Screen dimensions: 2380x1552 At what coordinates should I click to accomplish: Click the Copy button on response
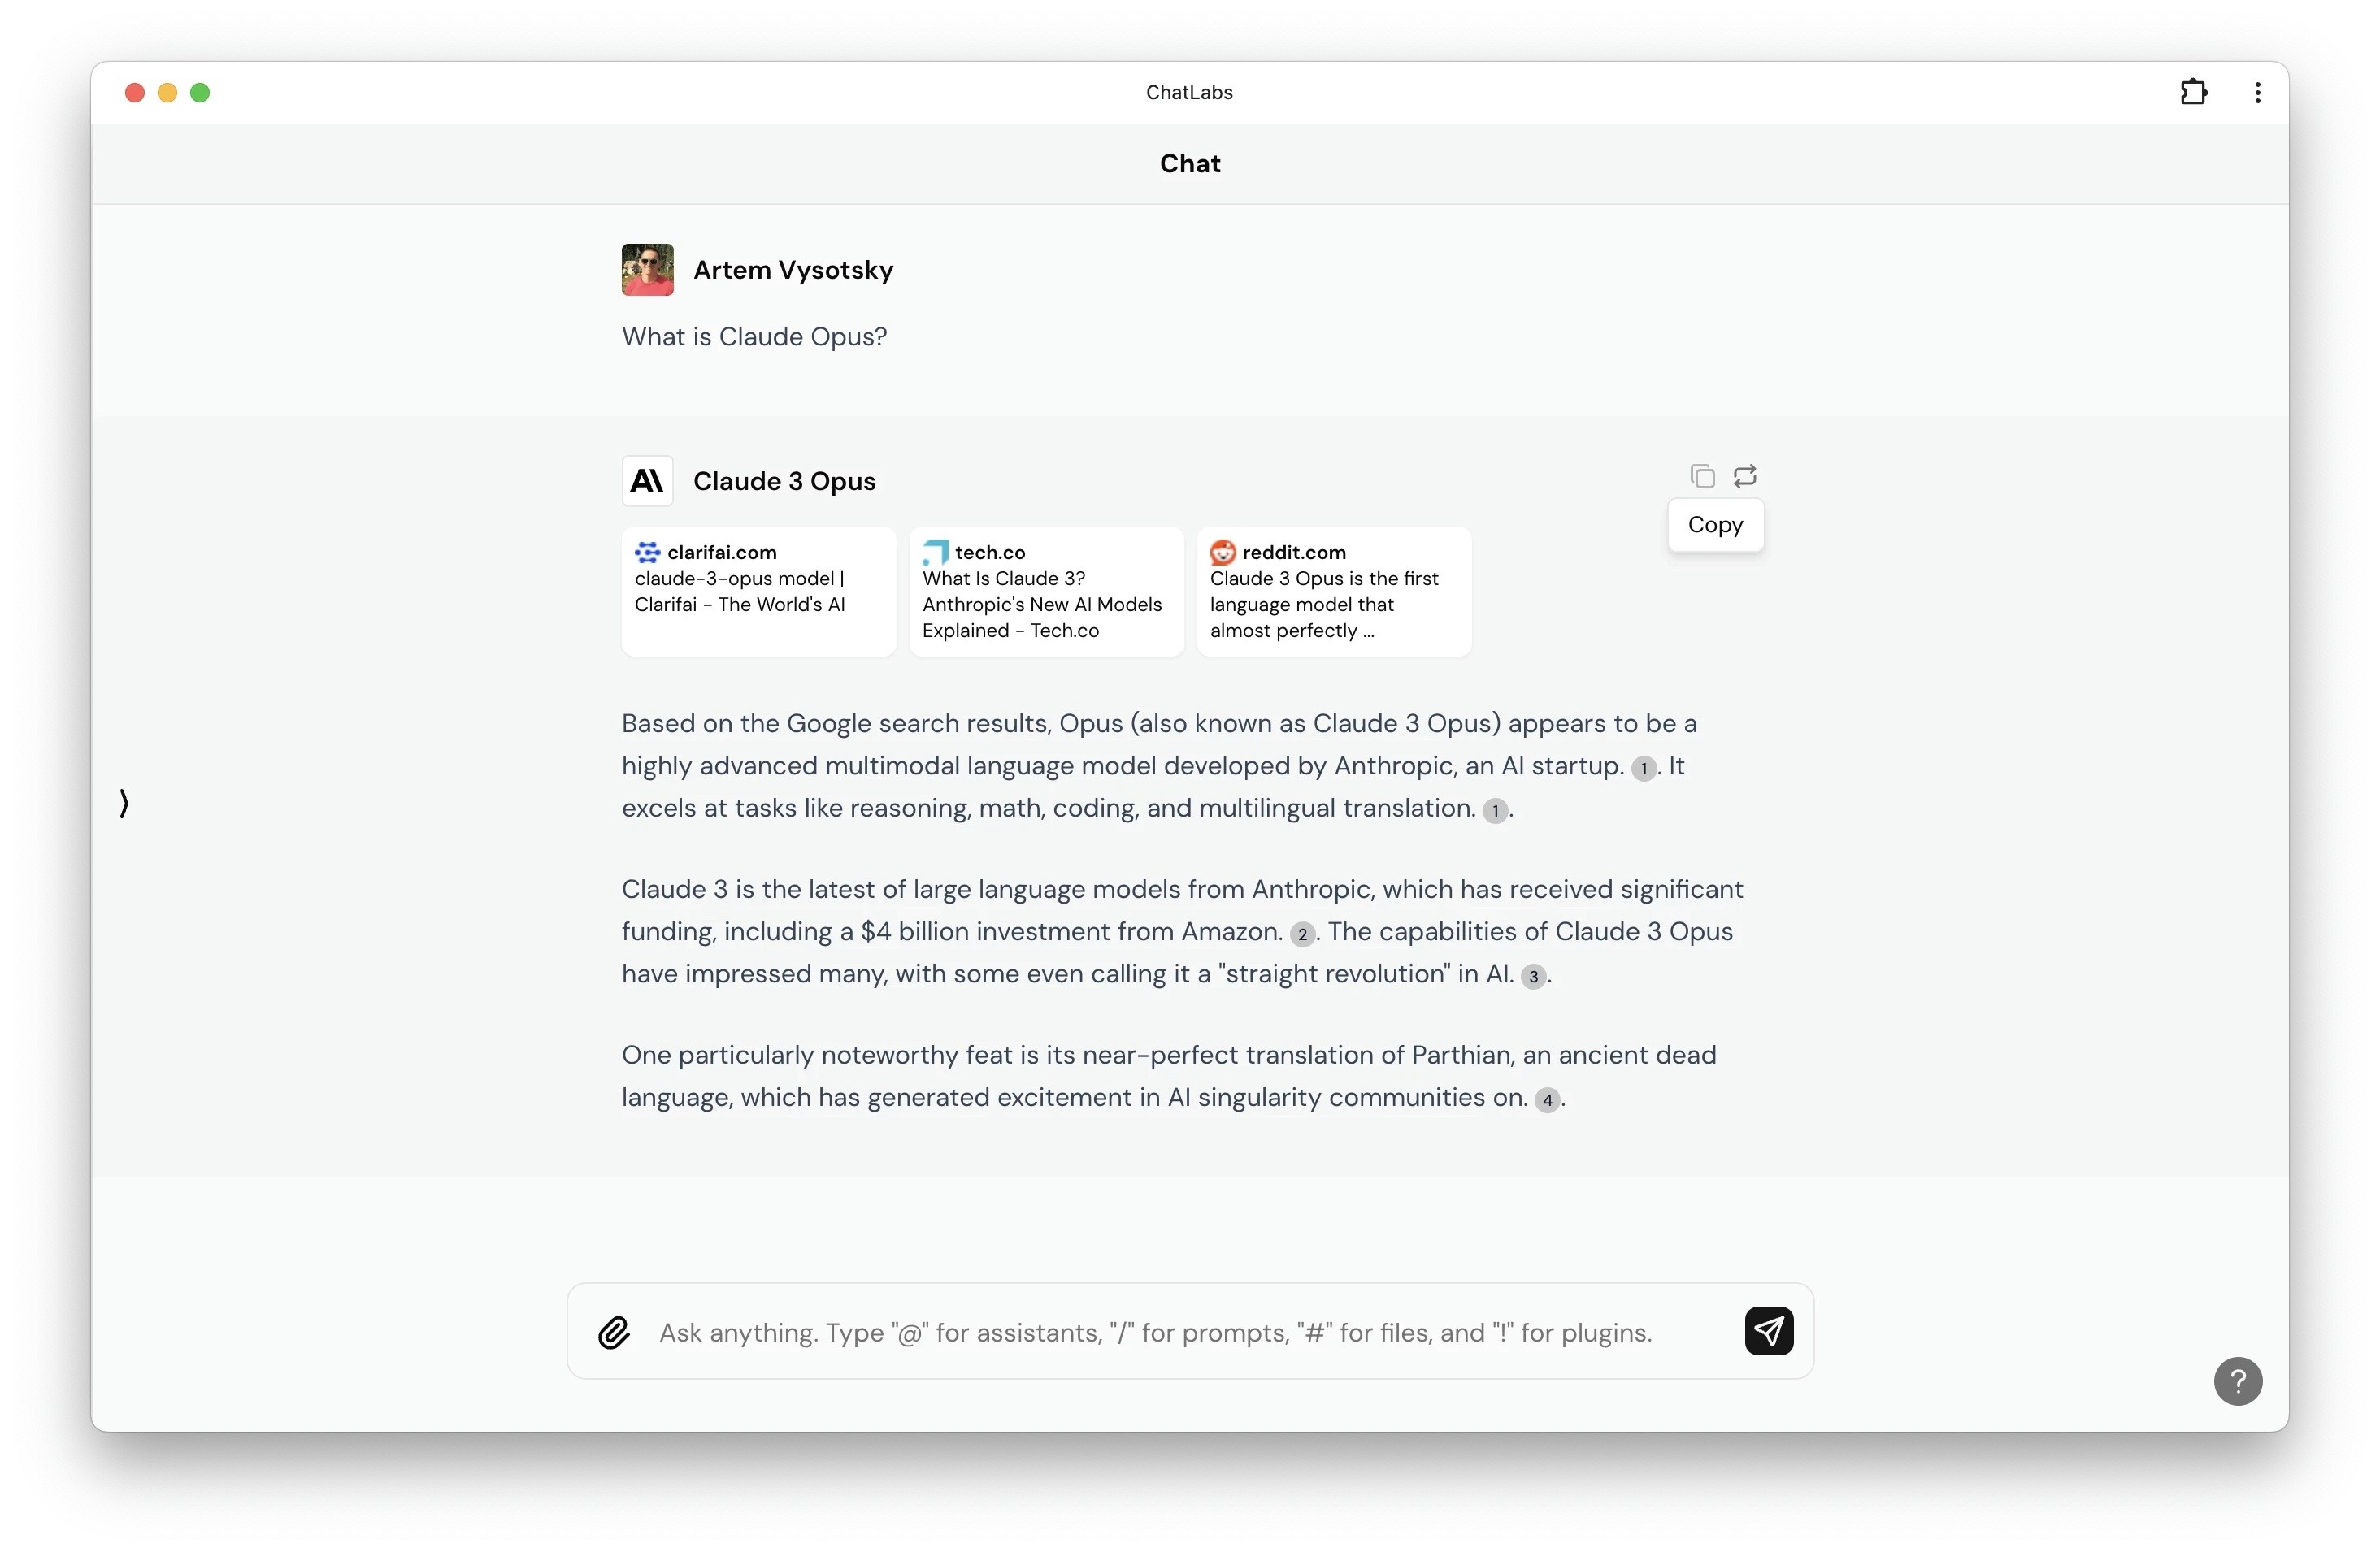[x=1718, y=523]
